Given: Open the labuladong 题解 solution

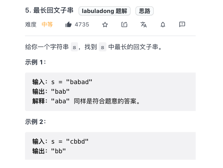Looking at the screenshot, I should point(105,11).
